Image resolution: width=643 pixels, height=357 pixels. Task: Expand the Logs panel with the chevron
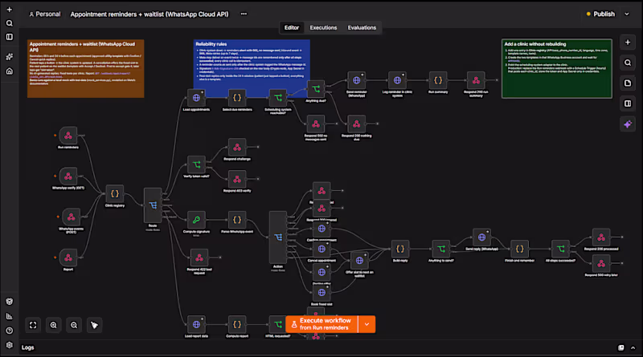pos(633,347)
